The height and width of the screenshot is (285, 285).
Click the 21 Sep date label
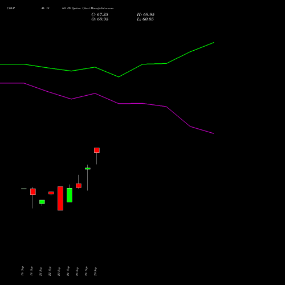[40, 271]
